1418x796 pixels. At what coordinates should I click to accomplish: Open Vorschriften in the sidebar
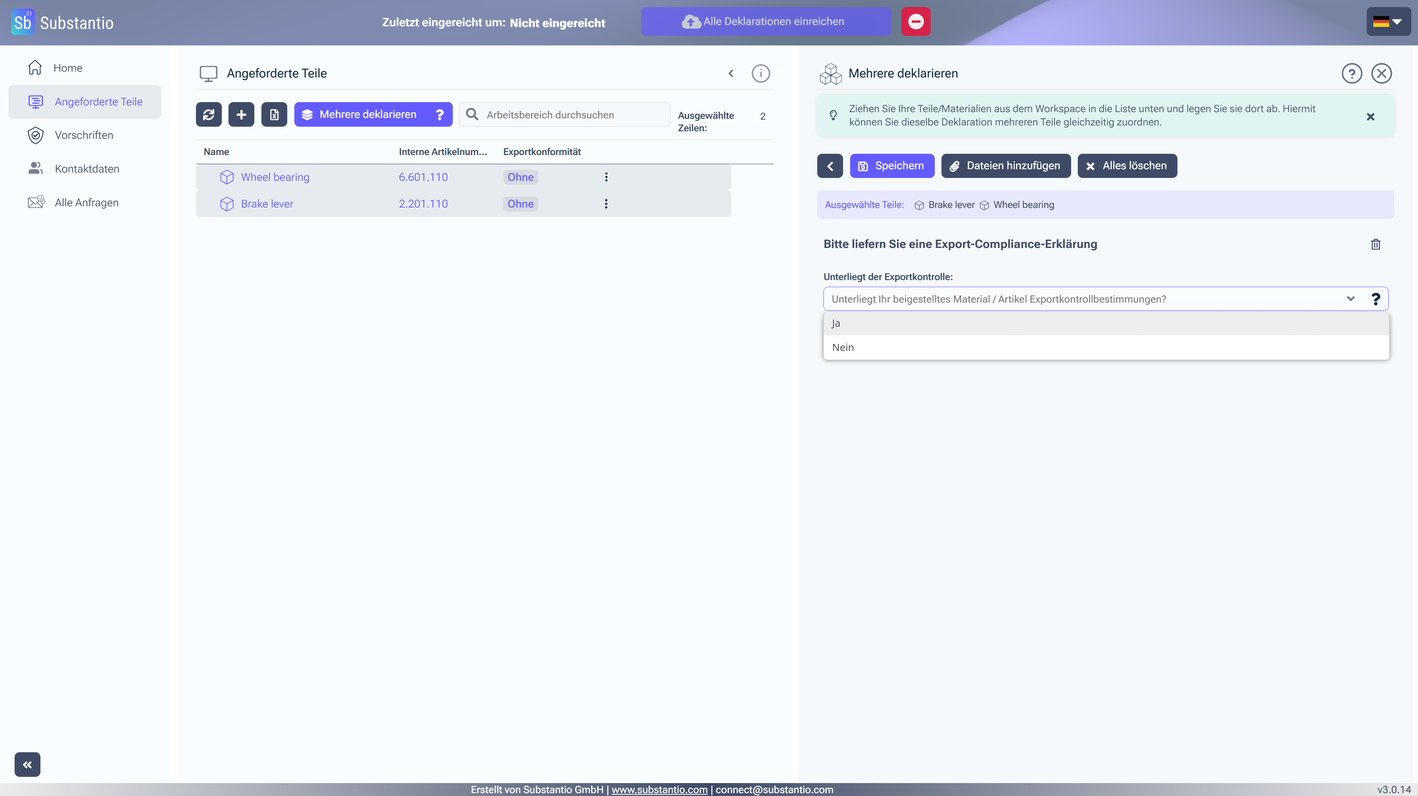pos(84,135)
